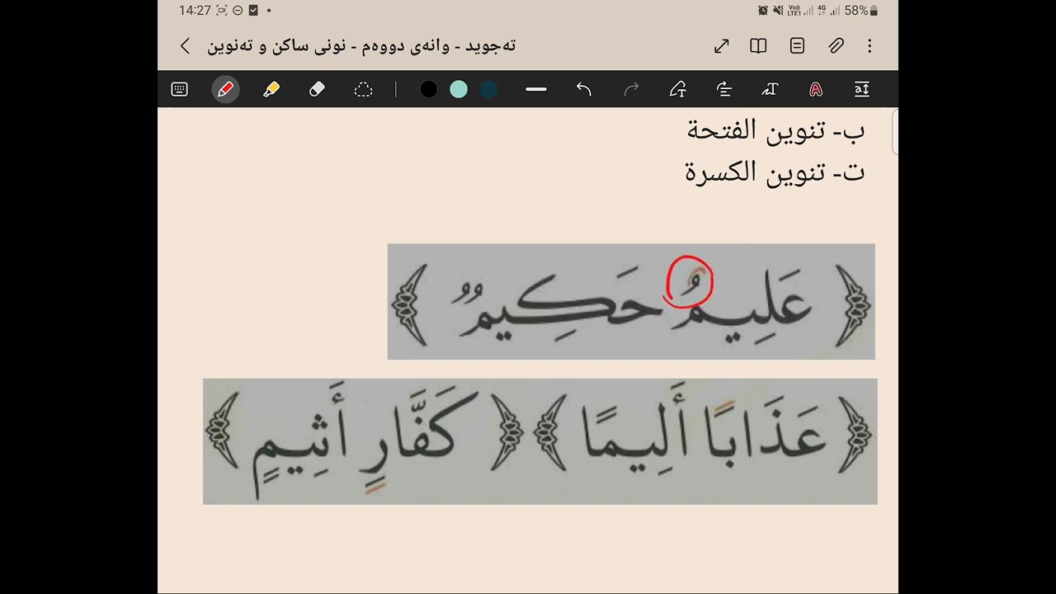Expand note to full screen
Screen dimensions: 1056x594
pos(722,46)
